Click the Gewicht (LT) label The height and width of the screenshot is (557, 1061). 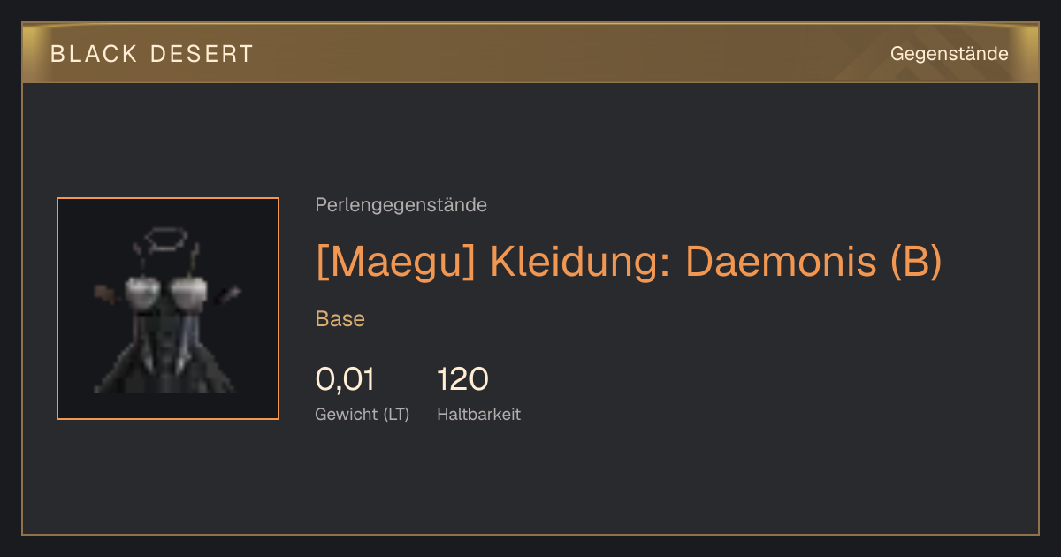point(363,414)
